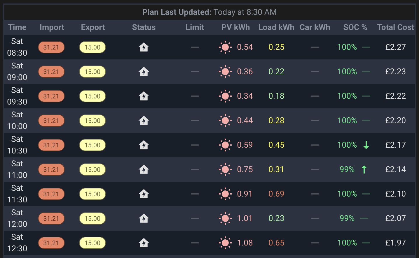The image size is (419, 258).
Task: Click the Sat 09:30 time cell
Action: pos(17,96)
